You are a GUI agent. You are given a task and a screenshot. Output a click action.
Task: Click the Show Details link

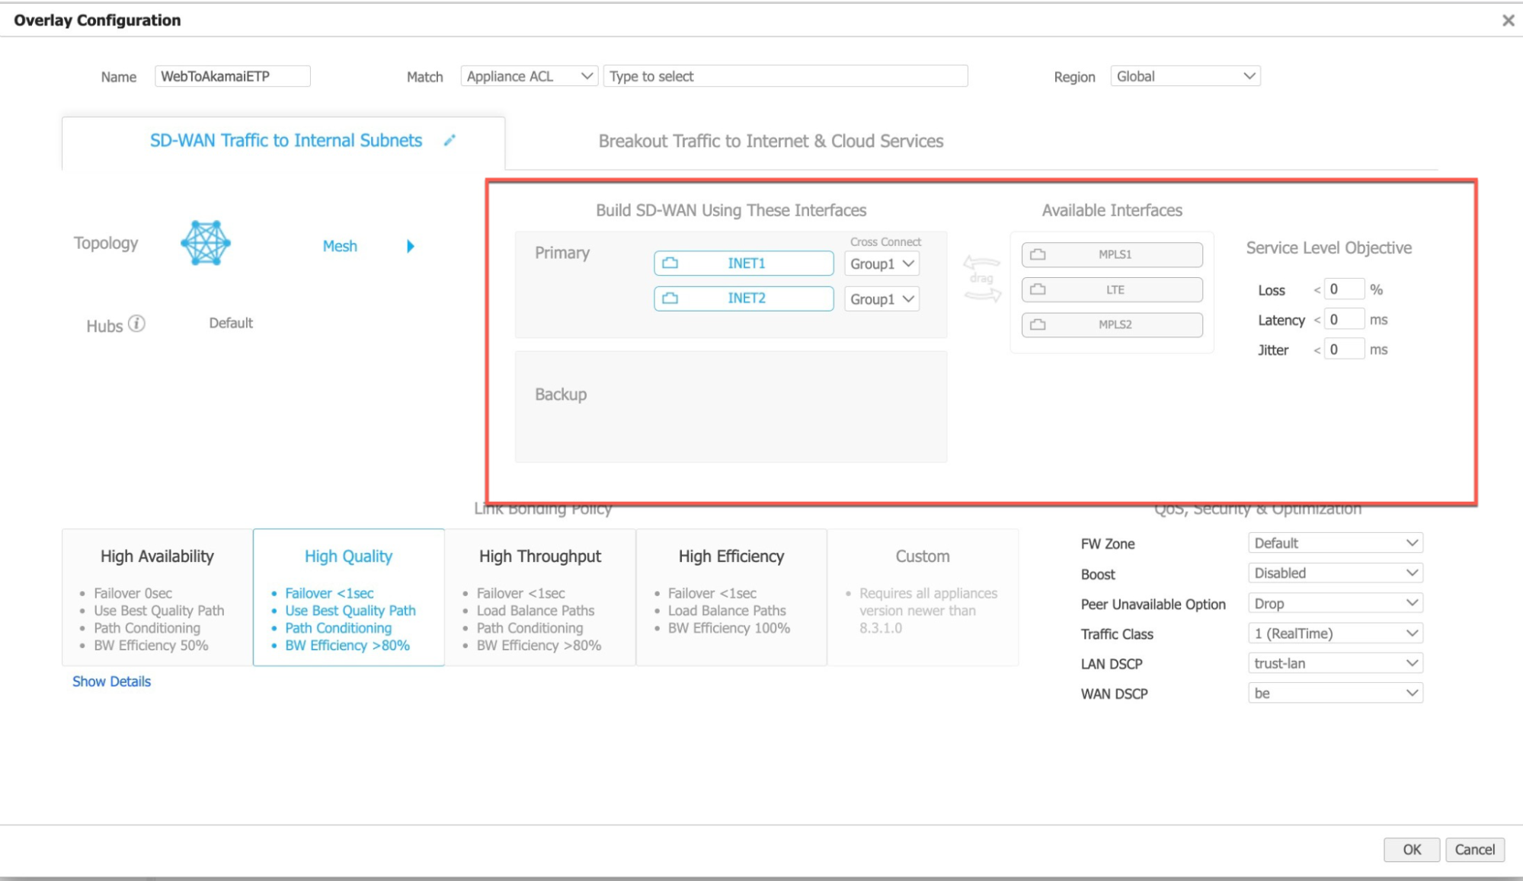pos(111,681)
